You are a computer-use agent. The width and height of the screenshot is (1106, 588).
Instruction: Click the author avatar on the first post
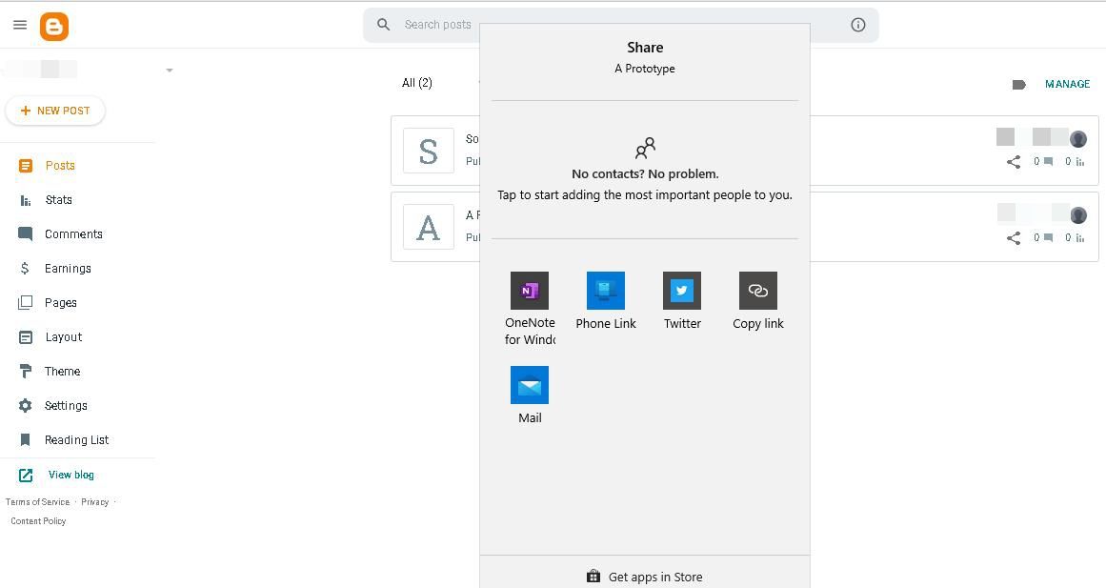(x=1077, y=139)
